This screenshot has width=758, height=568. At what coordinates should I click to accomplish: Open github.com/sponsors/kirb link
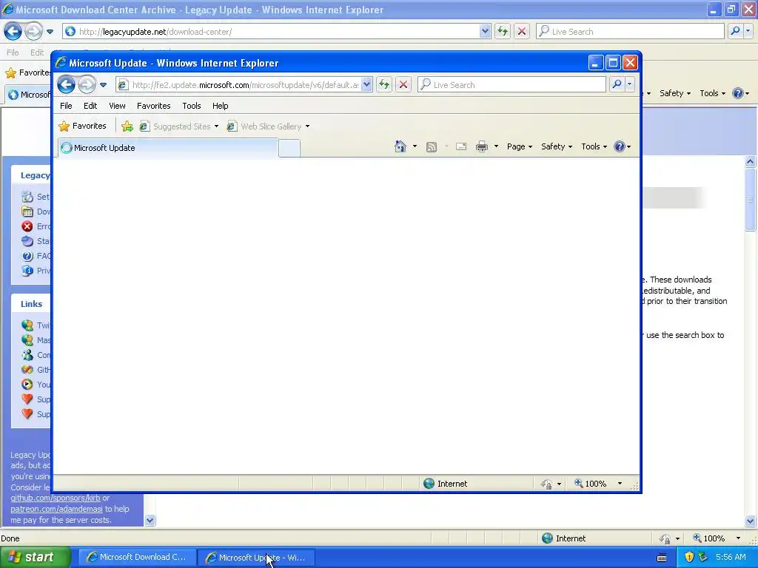click(56, 498)
